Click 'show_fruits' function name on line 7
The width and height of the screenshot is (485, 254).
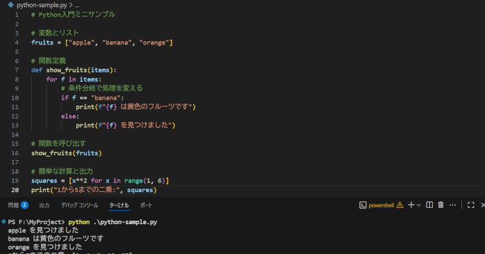point(67,70)
